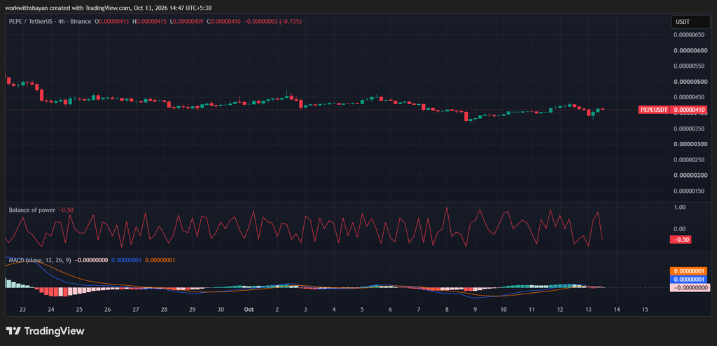The height and width of the screenshot is (346, 717).
Task: Click the price scale label 0.00000200
Action: (x=690, y=175)
